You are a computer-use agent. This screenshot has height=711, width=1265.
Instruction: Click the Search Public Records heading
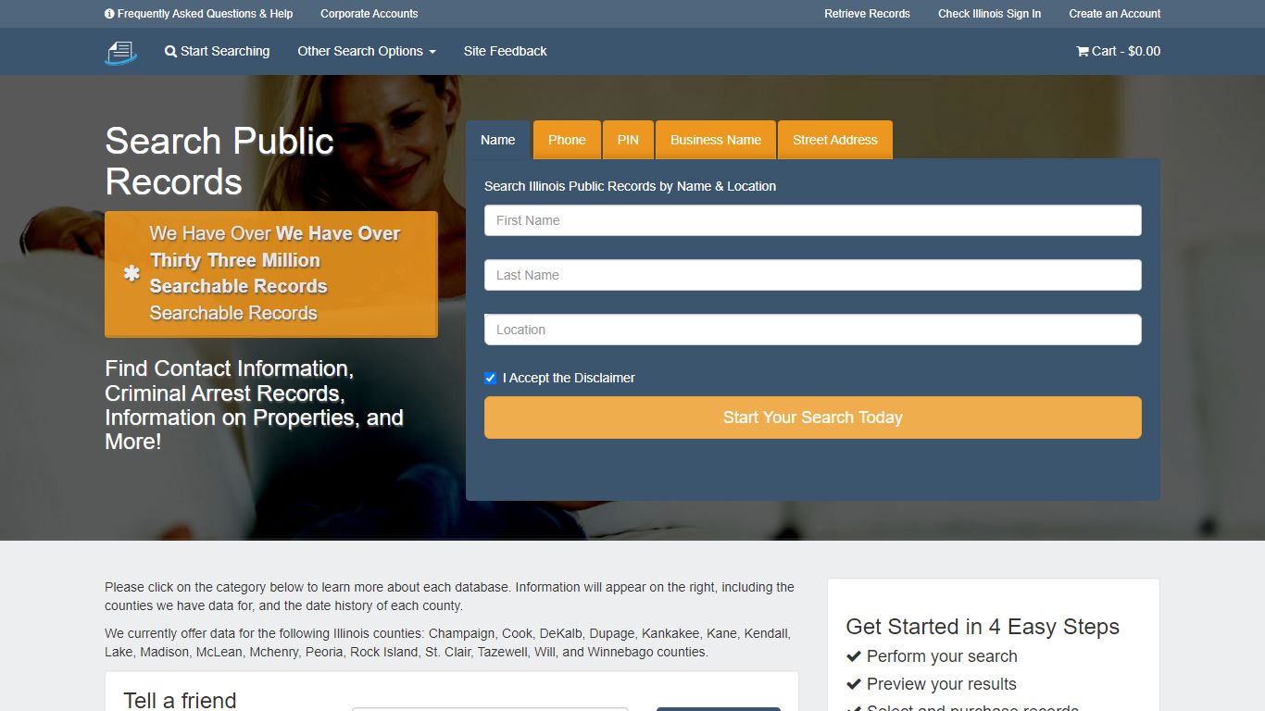point(219,161)
